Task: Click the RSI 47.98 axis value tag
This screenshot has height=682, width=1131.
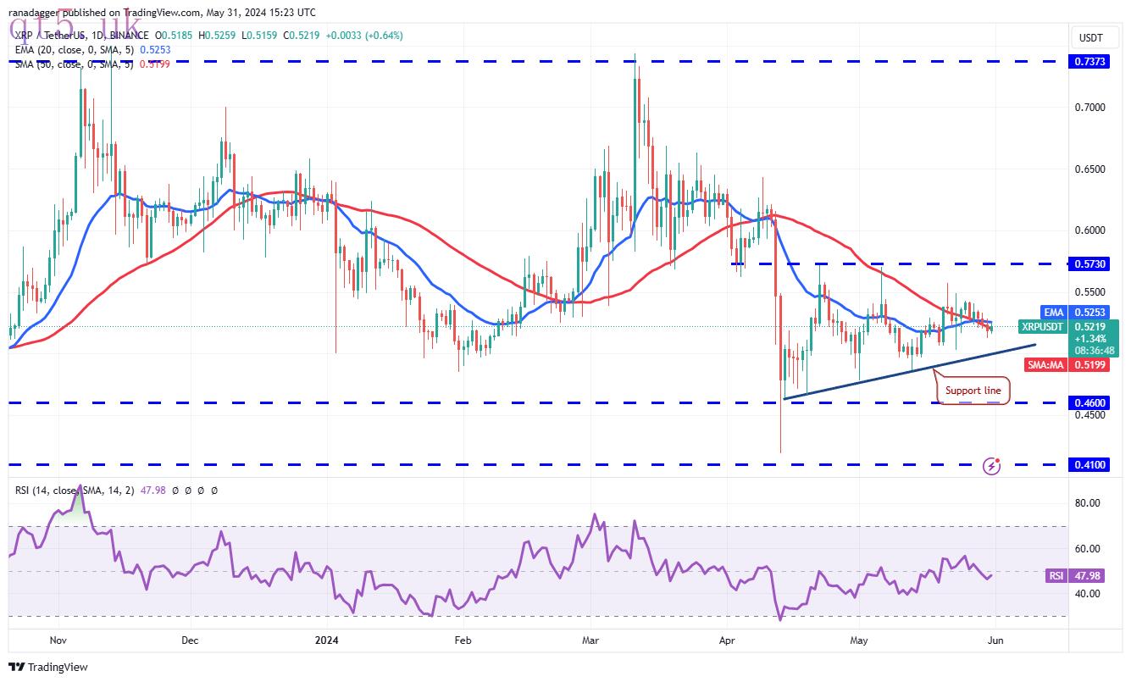Action: coord(1086,576)
